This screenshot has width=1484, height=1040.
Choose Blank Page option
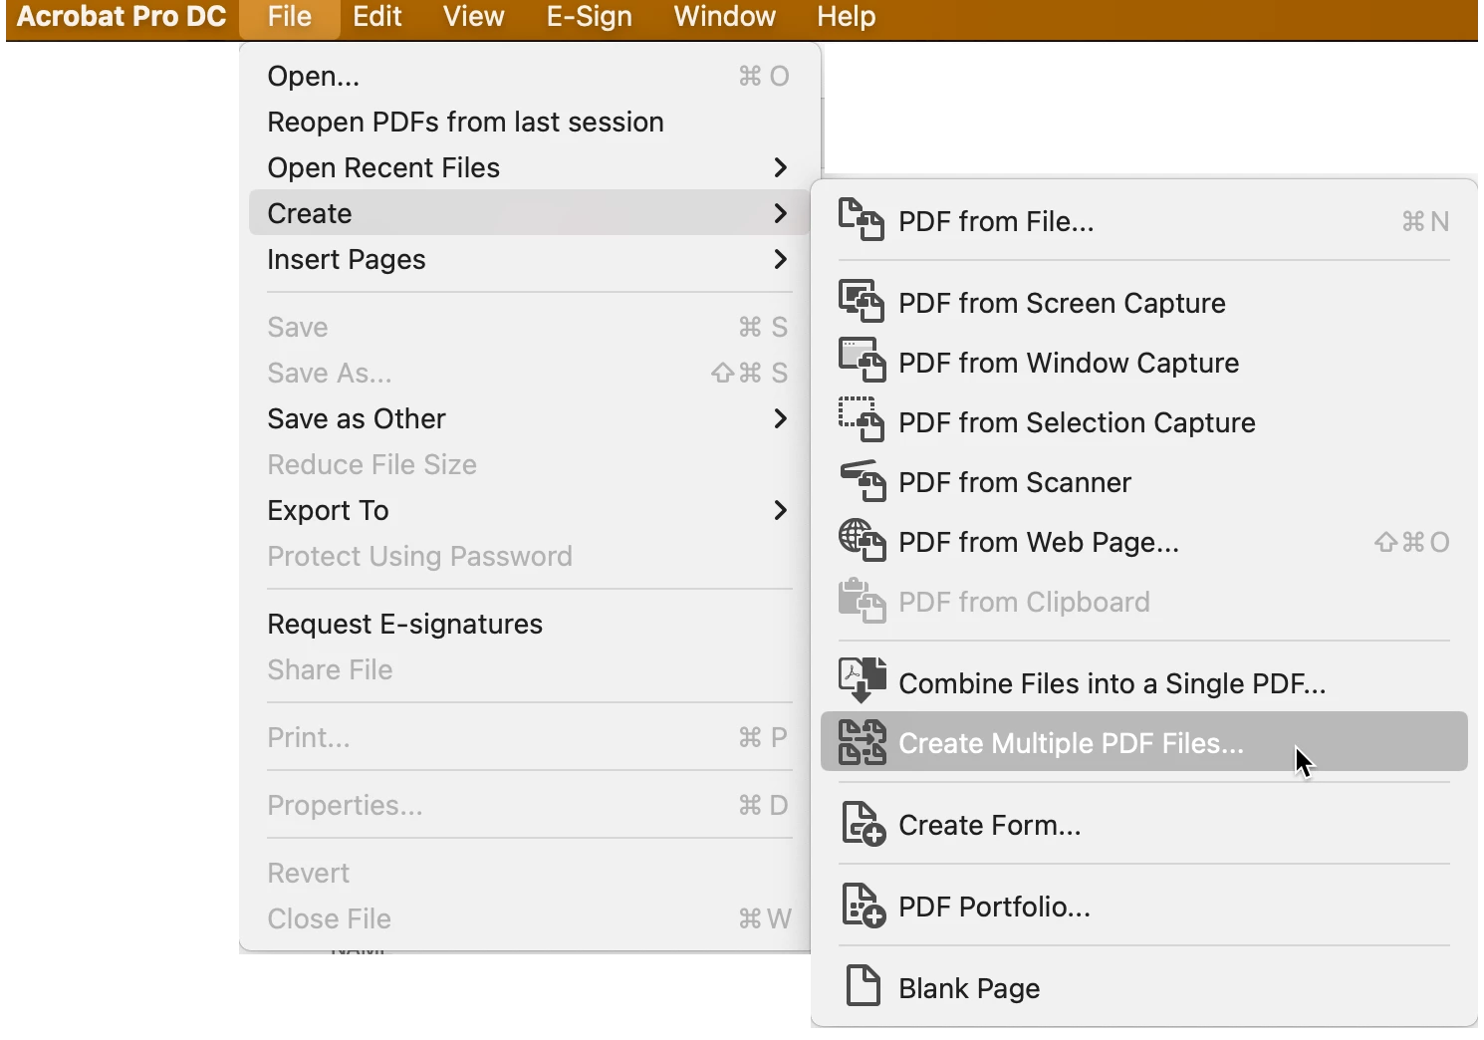click(x=1143, y=988)
